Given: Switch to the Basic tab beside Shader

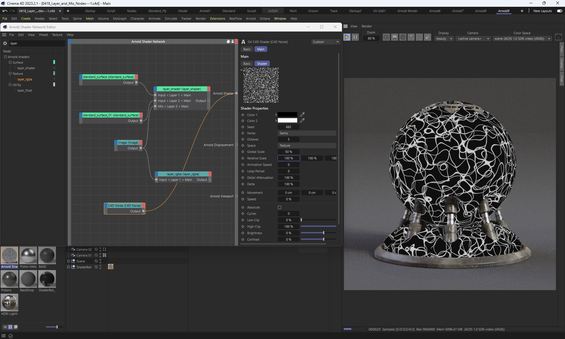Looking at the screenshot, I should (247, 64).
